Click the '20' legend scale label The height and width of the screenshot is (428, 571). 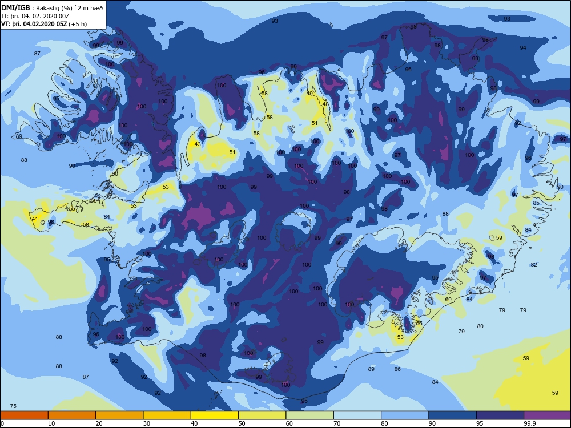pos(99,423)
